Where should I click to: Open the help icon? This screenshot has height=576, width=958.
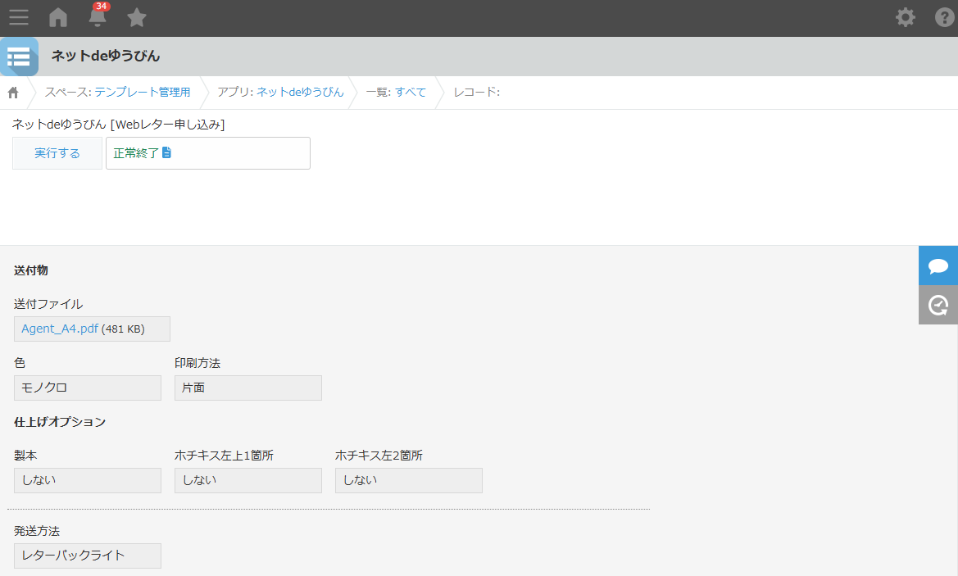tap(944, 17)
